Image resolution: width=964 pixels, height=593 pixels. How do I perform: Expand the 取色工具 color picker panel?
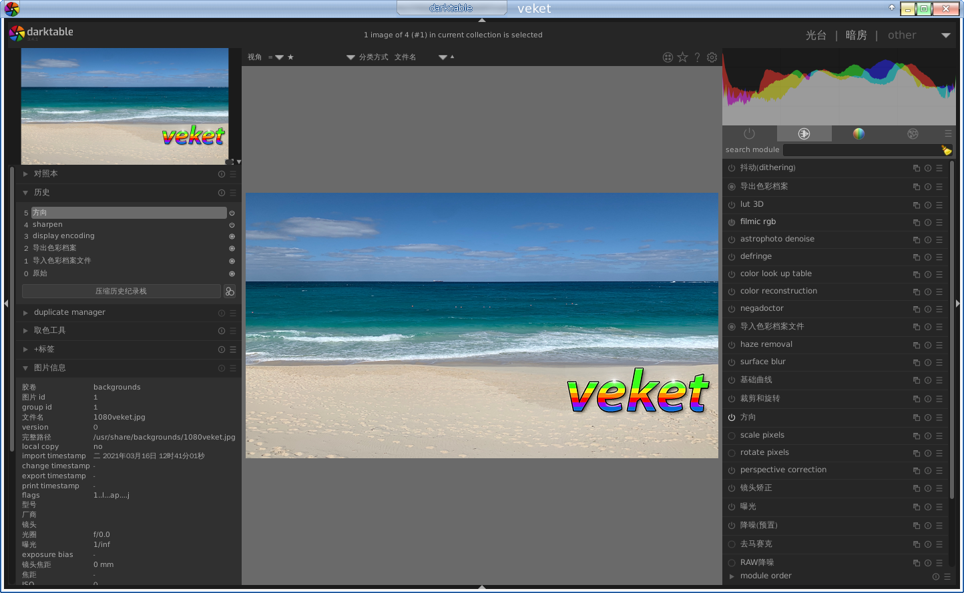25,331
